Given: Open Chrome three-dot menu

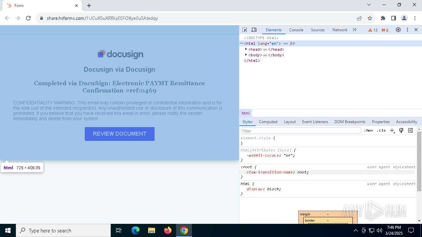Looking at the screenshot, I should pos(415,18).
